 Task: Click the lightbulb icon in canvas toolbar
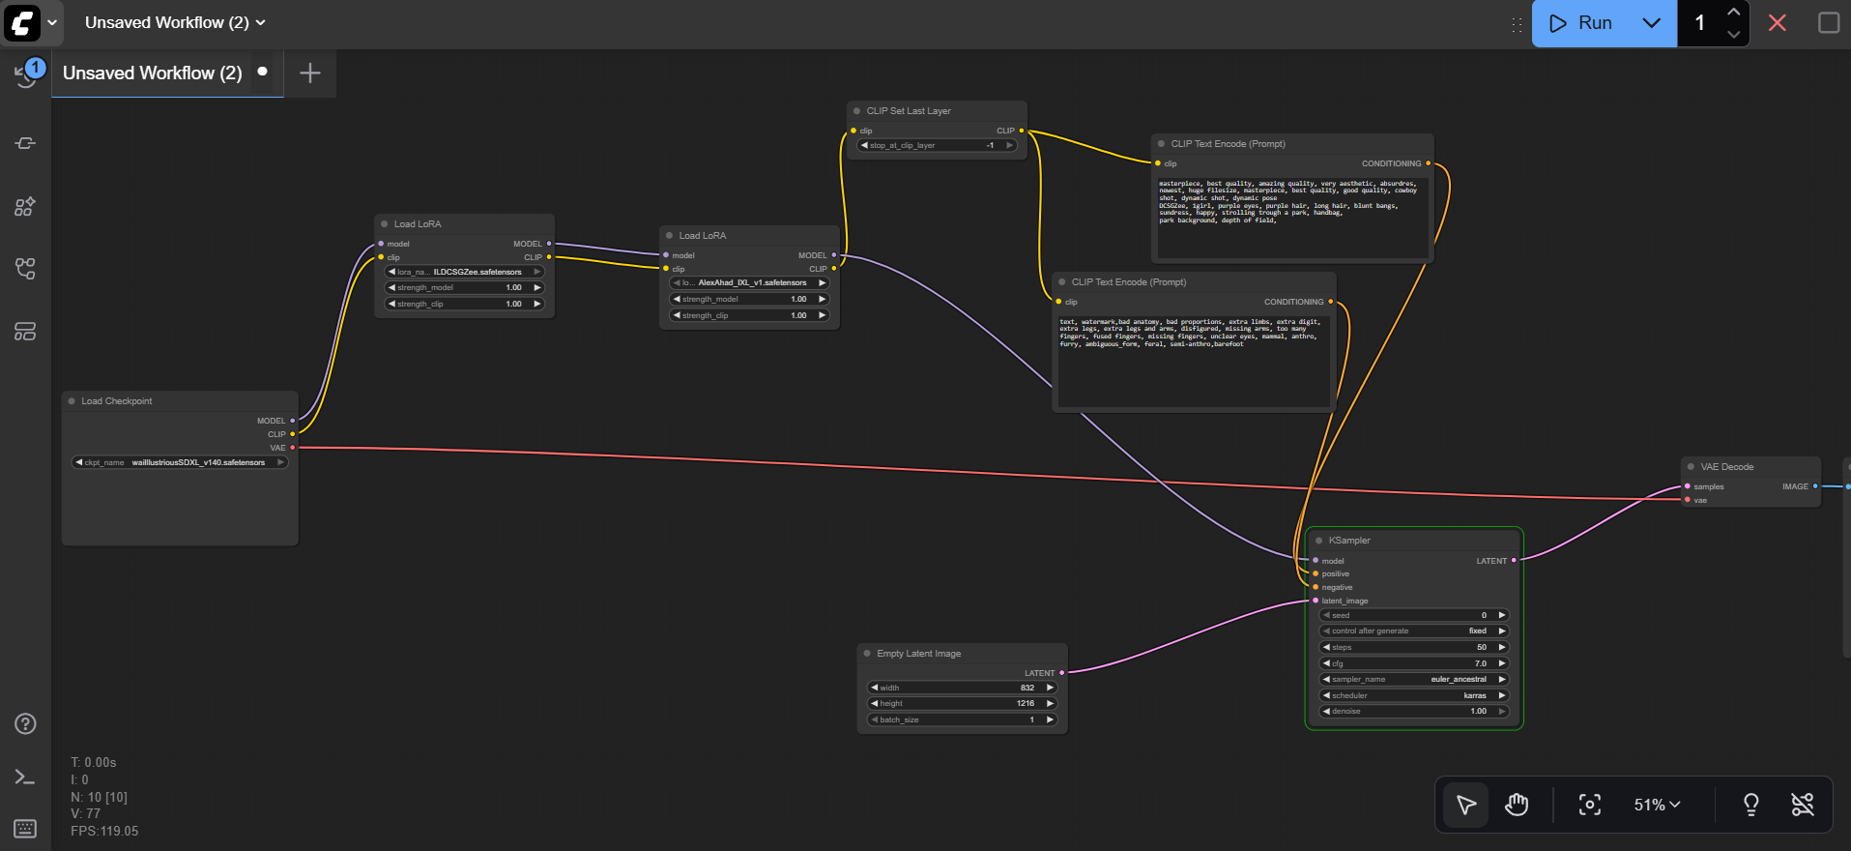(x=1750, y=805)
